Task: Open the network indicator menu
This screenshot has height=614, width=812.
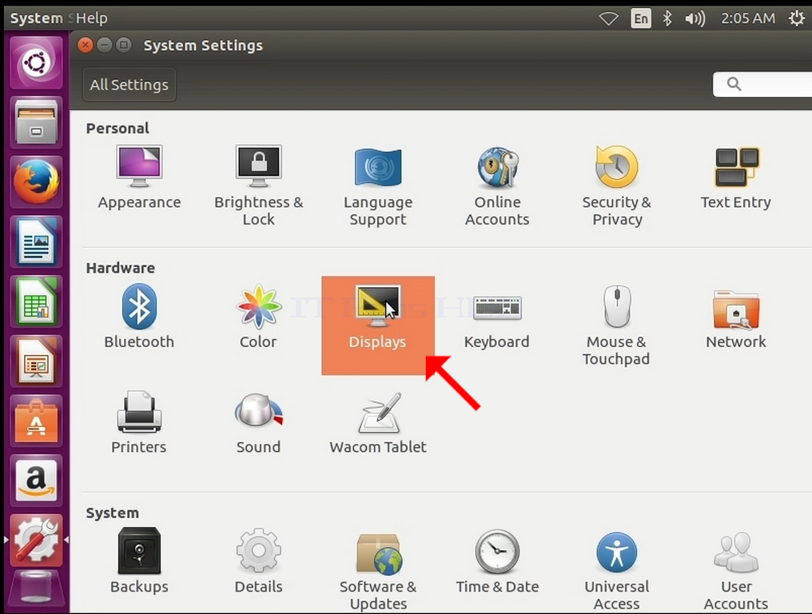Action: click(608, 18)
